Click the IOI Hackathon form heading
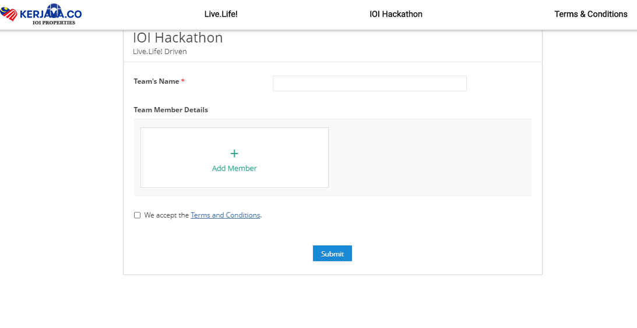 point(178,38)
